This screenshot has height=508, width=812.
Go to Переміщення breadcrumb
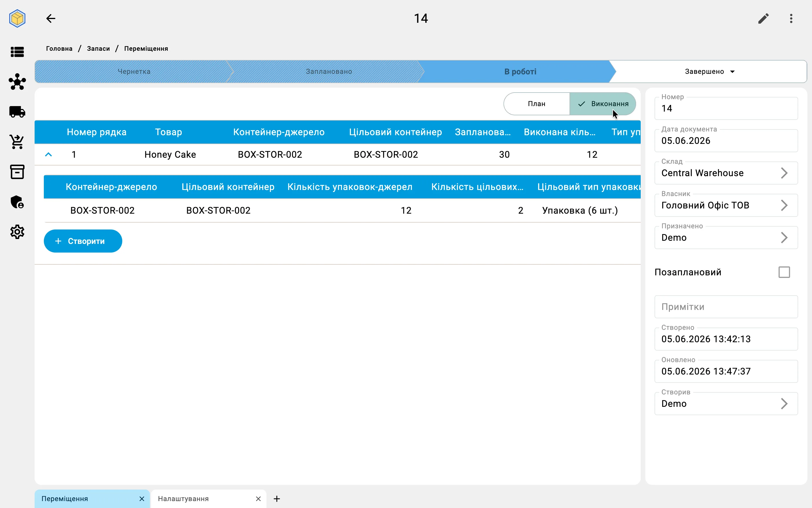(x=146, y=49)
